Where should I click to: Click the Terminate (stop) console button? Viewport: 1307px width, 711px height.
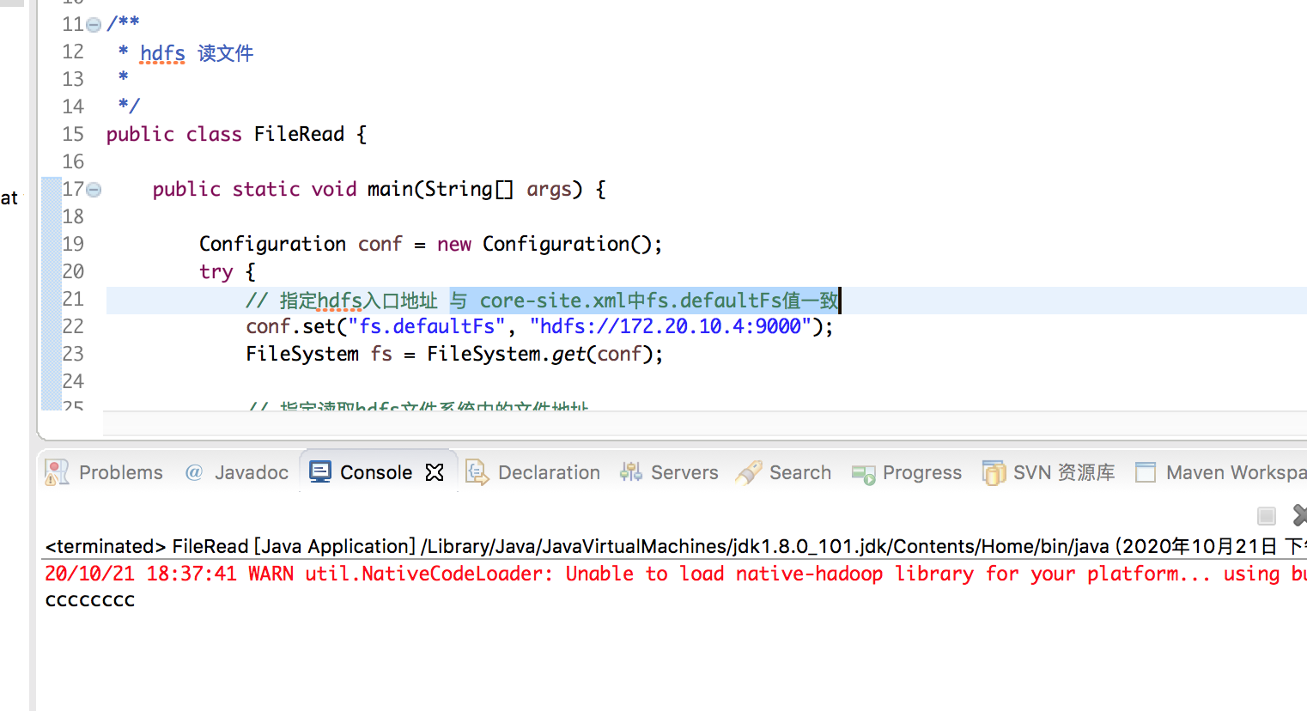tap(1266, 516)
